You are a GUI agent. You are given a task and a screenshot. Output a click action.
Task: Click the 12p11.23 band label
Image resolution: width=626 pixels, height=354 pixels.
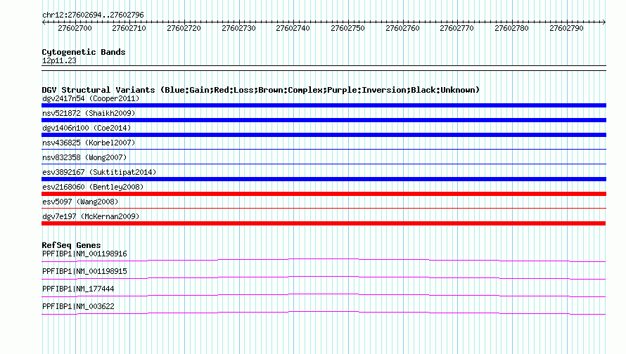[59, 60]
